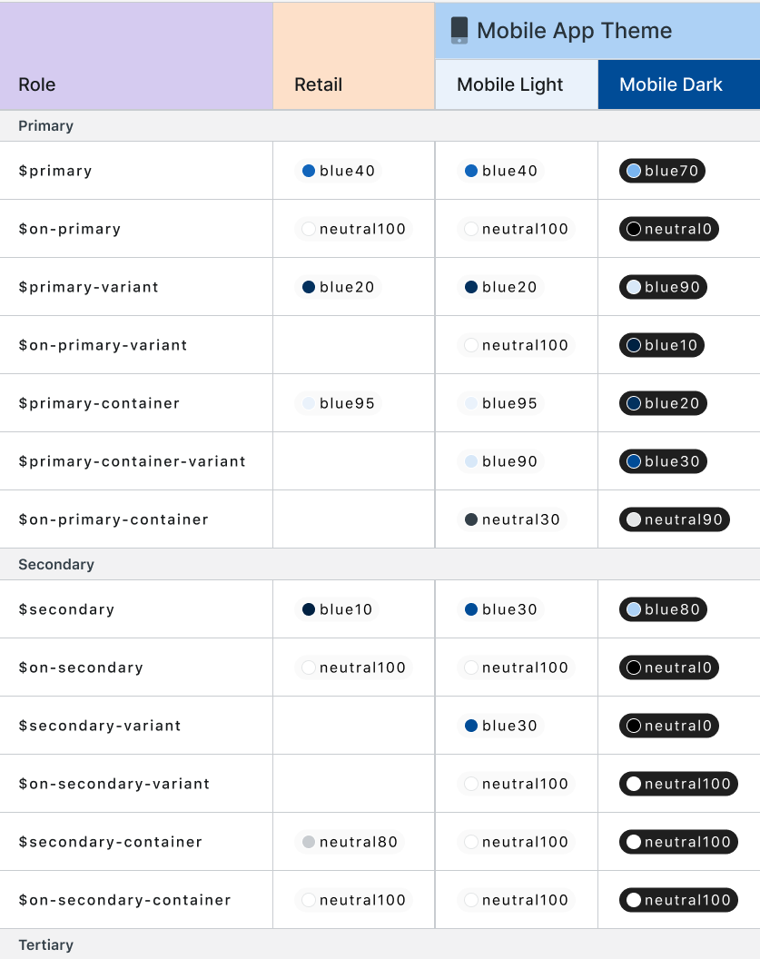The width and height of the screenshot is (760, 959).
Task: Select the $primary-container-variant role label
Action: [x=132, y=461]
